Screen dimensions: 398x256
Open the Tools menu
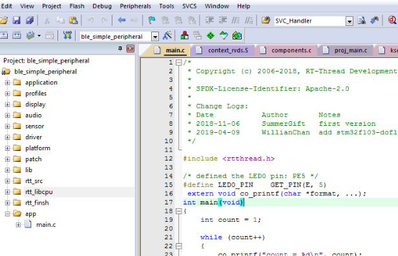pos(167,6)
